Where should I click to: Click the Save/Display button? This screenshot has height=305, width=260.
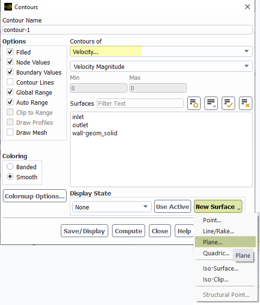84,231
